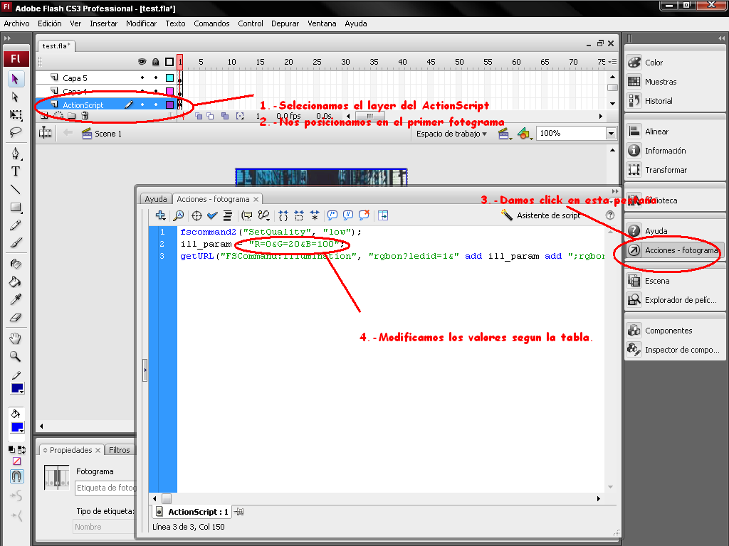Select the Zoom magnifier tool
Image resolution: width=729 pixels, height=546 pixels.
pos(16,357)
